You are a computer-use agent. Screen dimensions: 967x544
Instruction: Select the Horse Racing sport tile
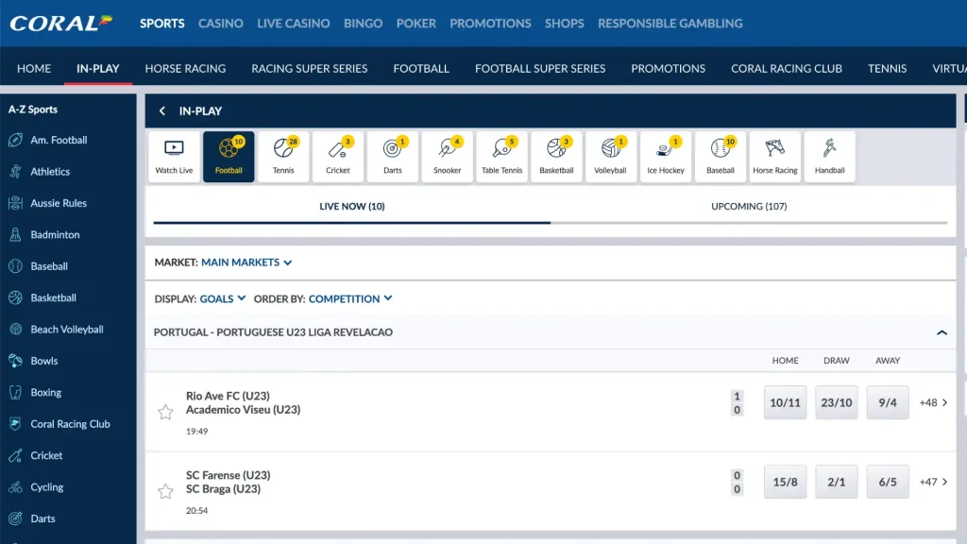(x=775, y=157)
